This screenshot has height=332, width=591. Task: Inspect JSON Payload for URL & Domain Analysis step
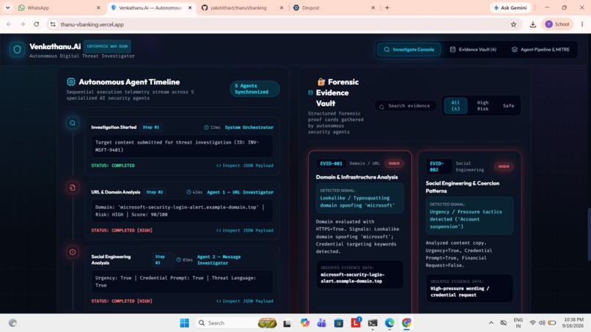(245, 230)
